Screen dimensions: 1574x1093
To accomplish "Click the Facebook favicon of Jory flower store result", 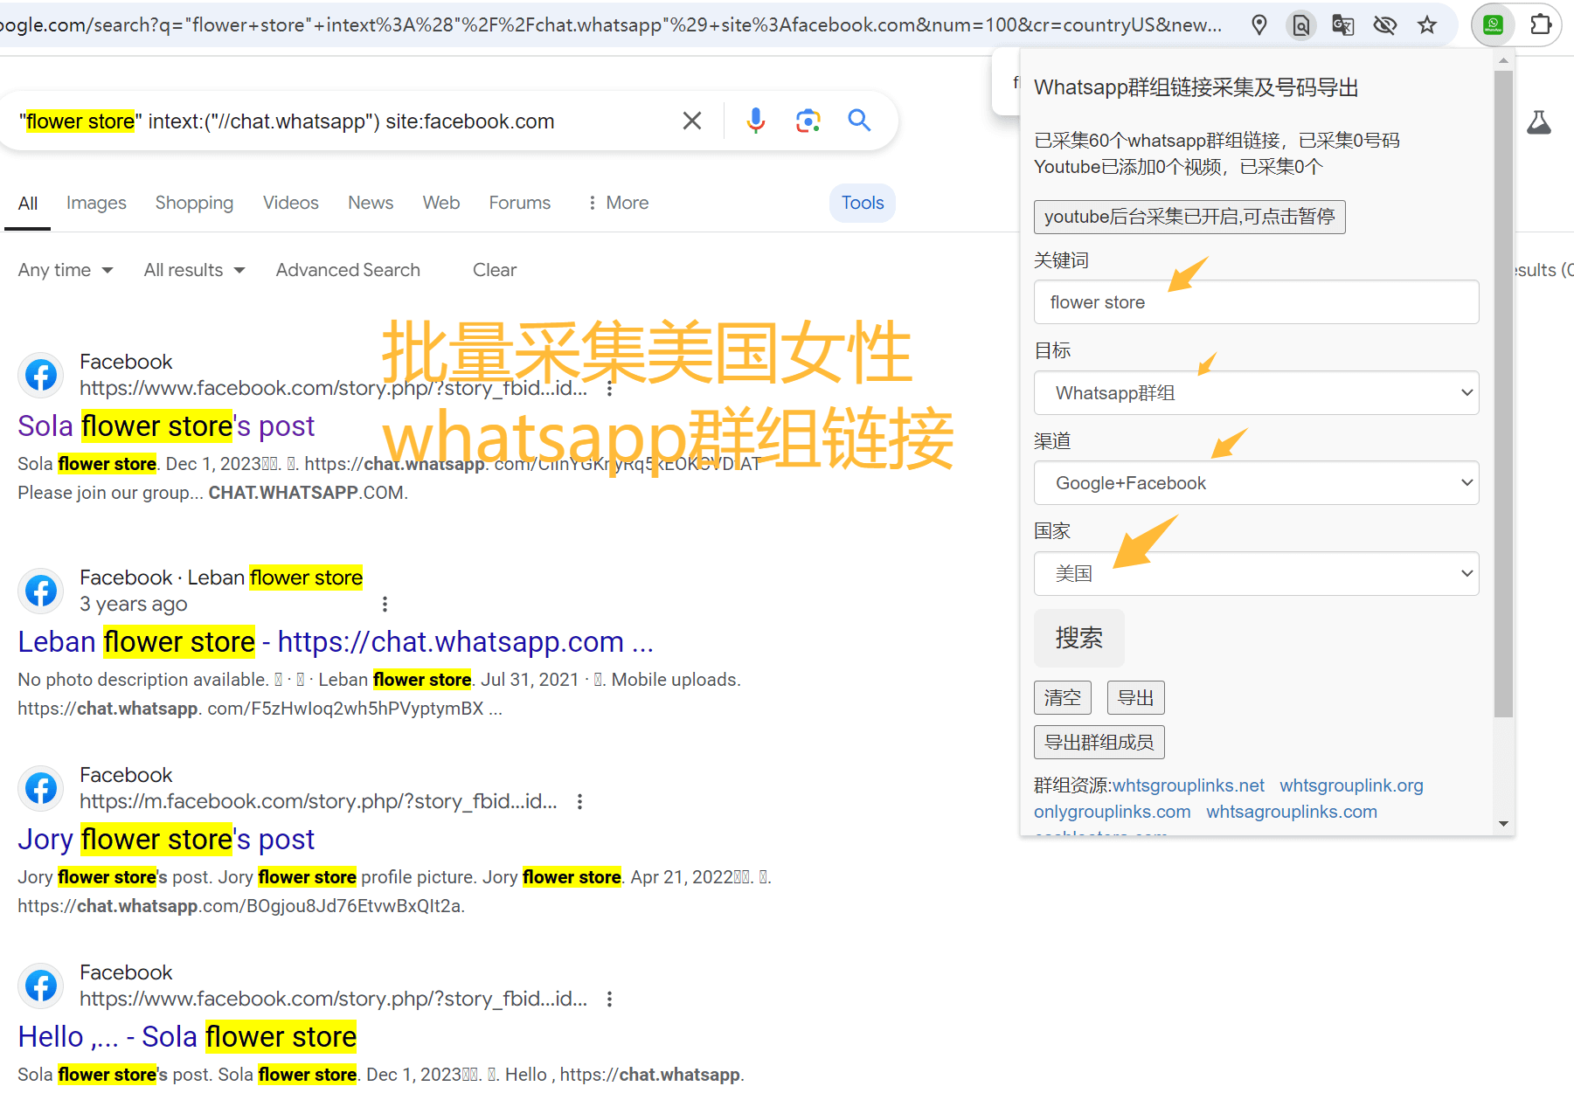I will coord(41,788).
